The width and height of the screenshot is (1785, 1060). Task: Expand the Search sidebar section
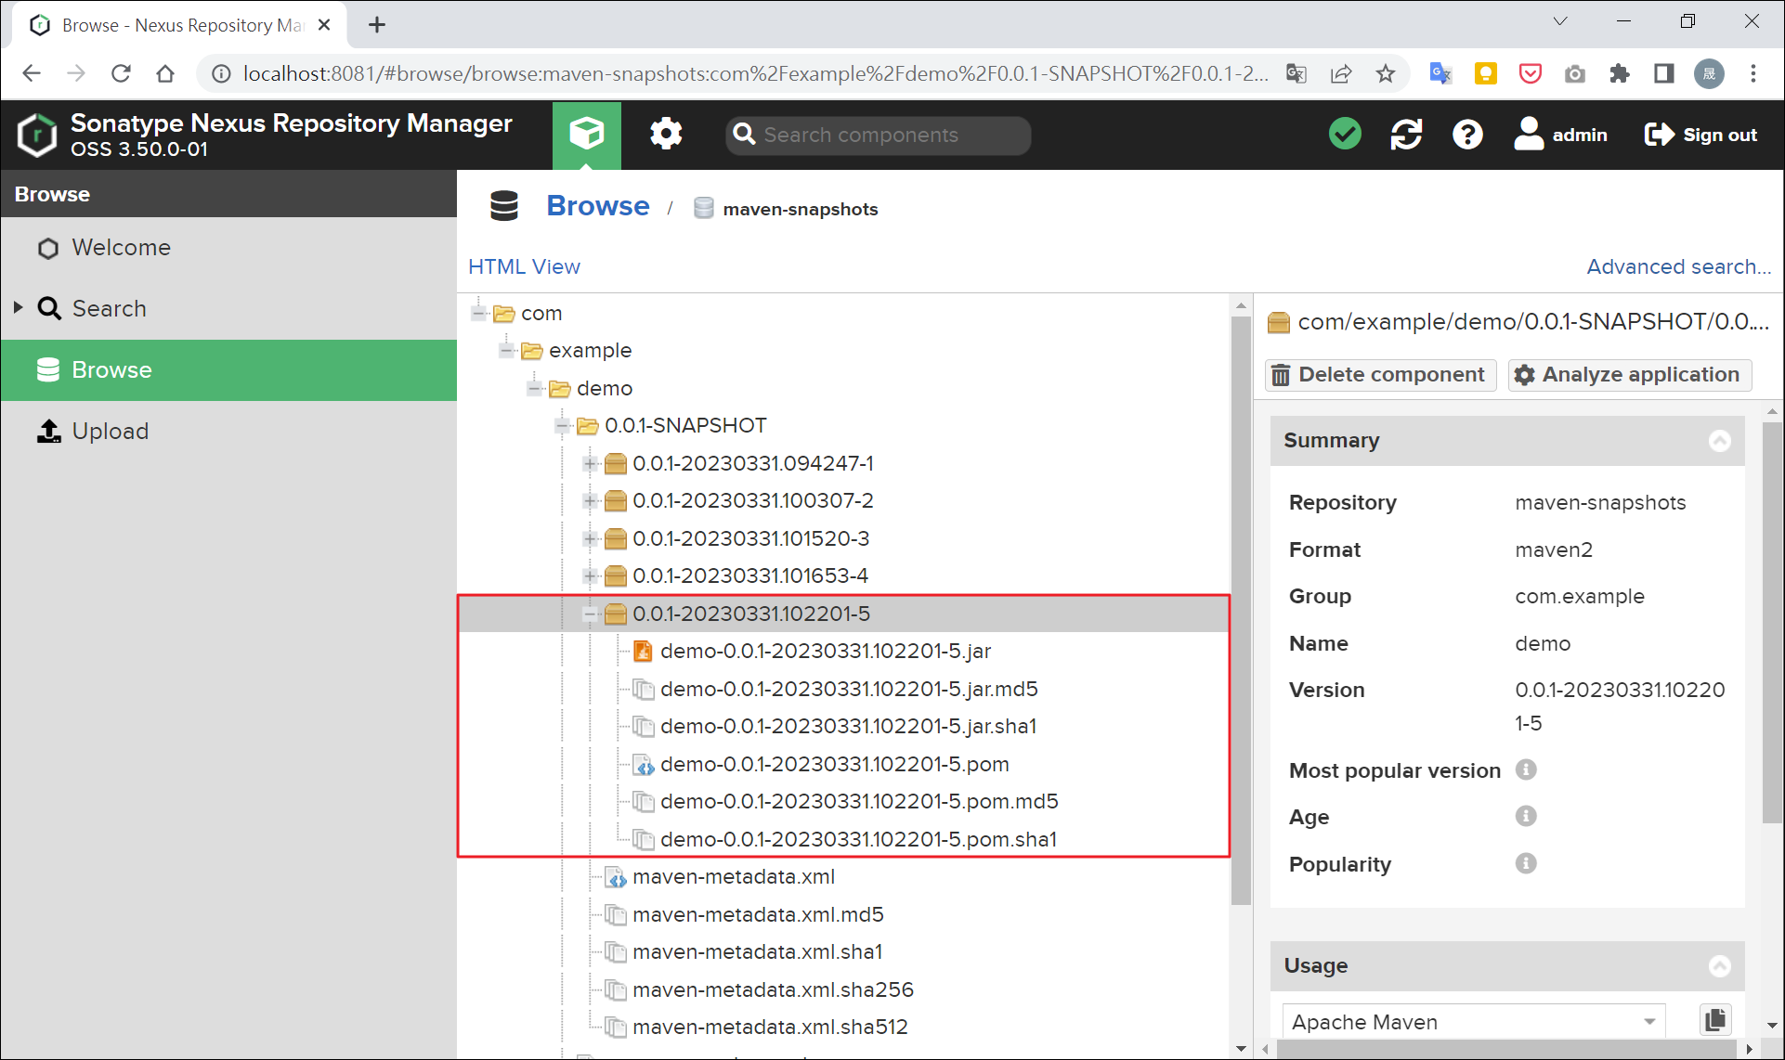pos(16,307)
